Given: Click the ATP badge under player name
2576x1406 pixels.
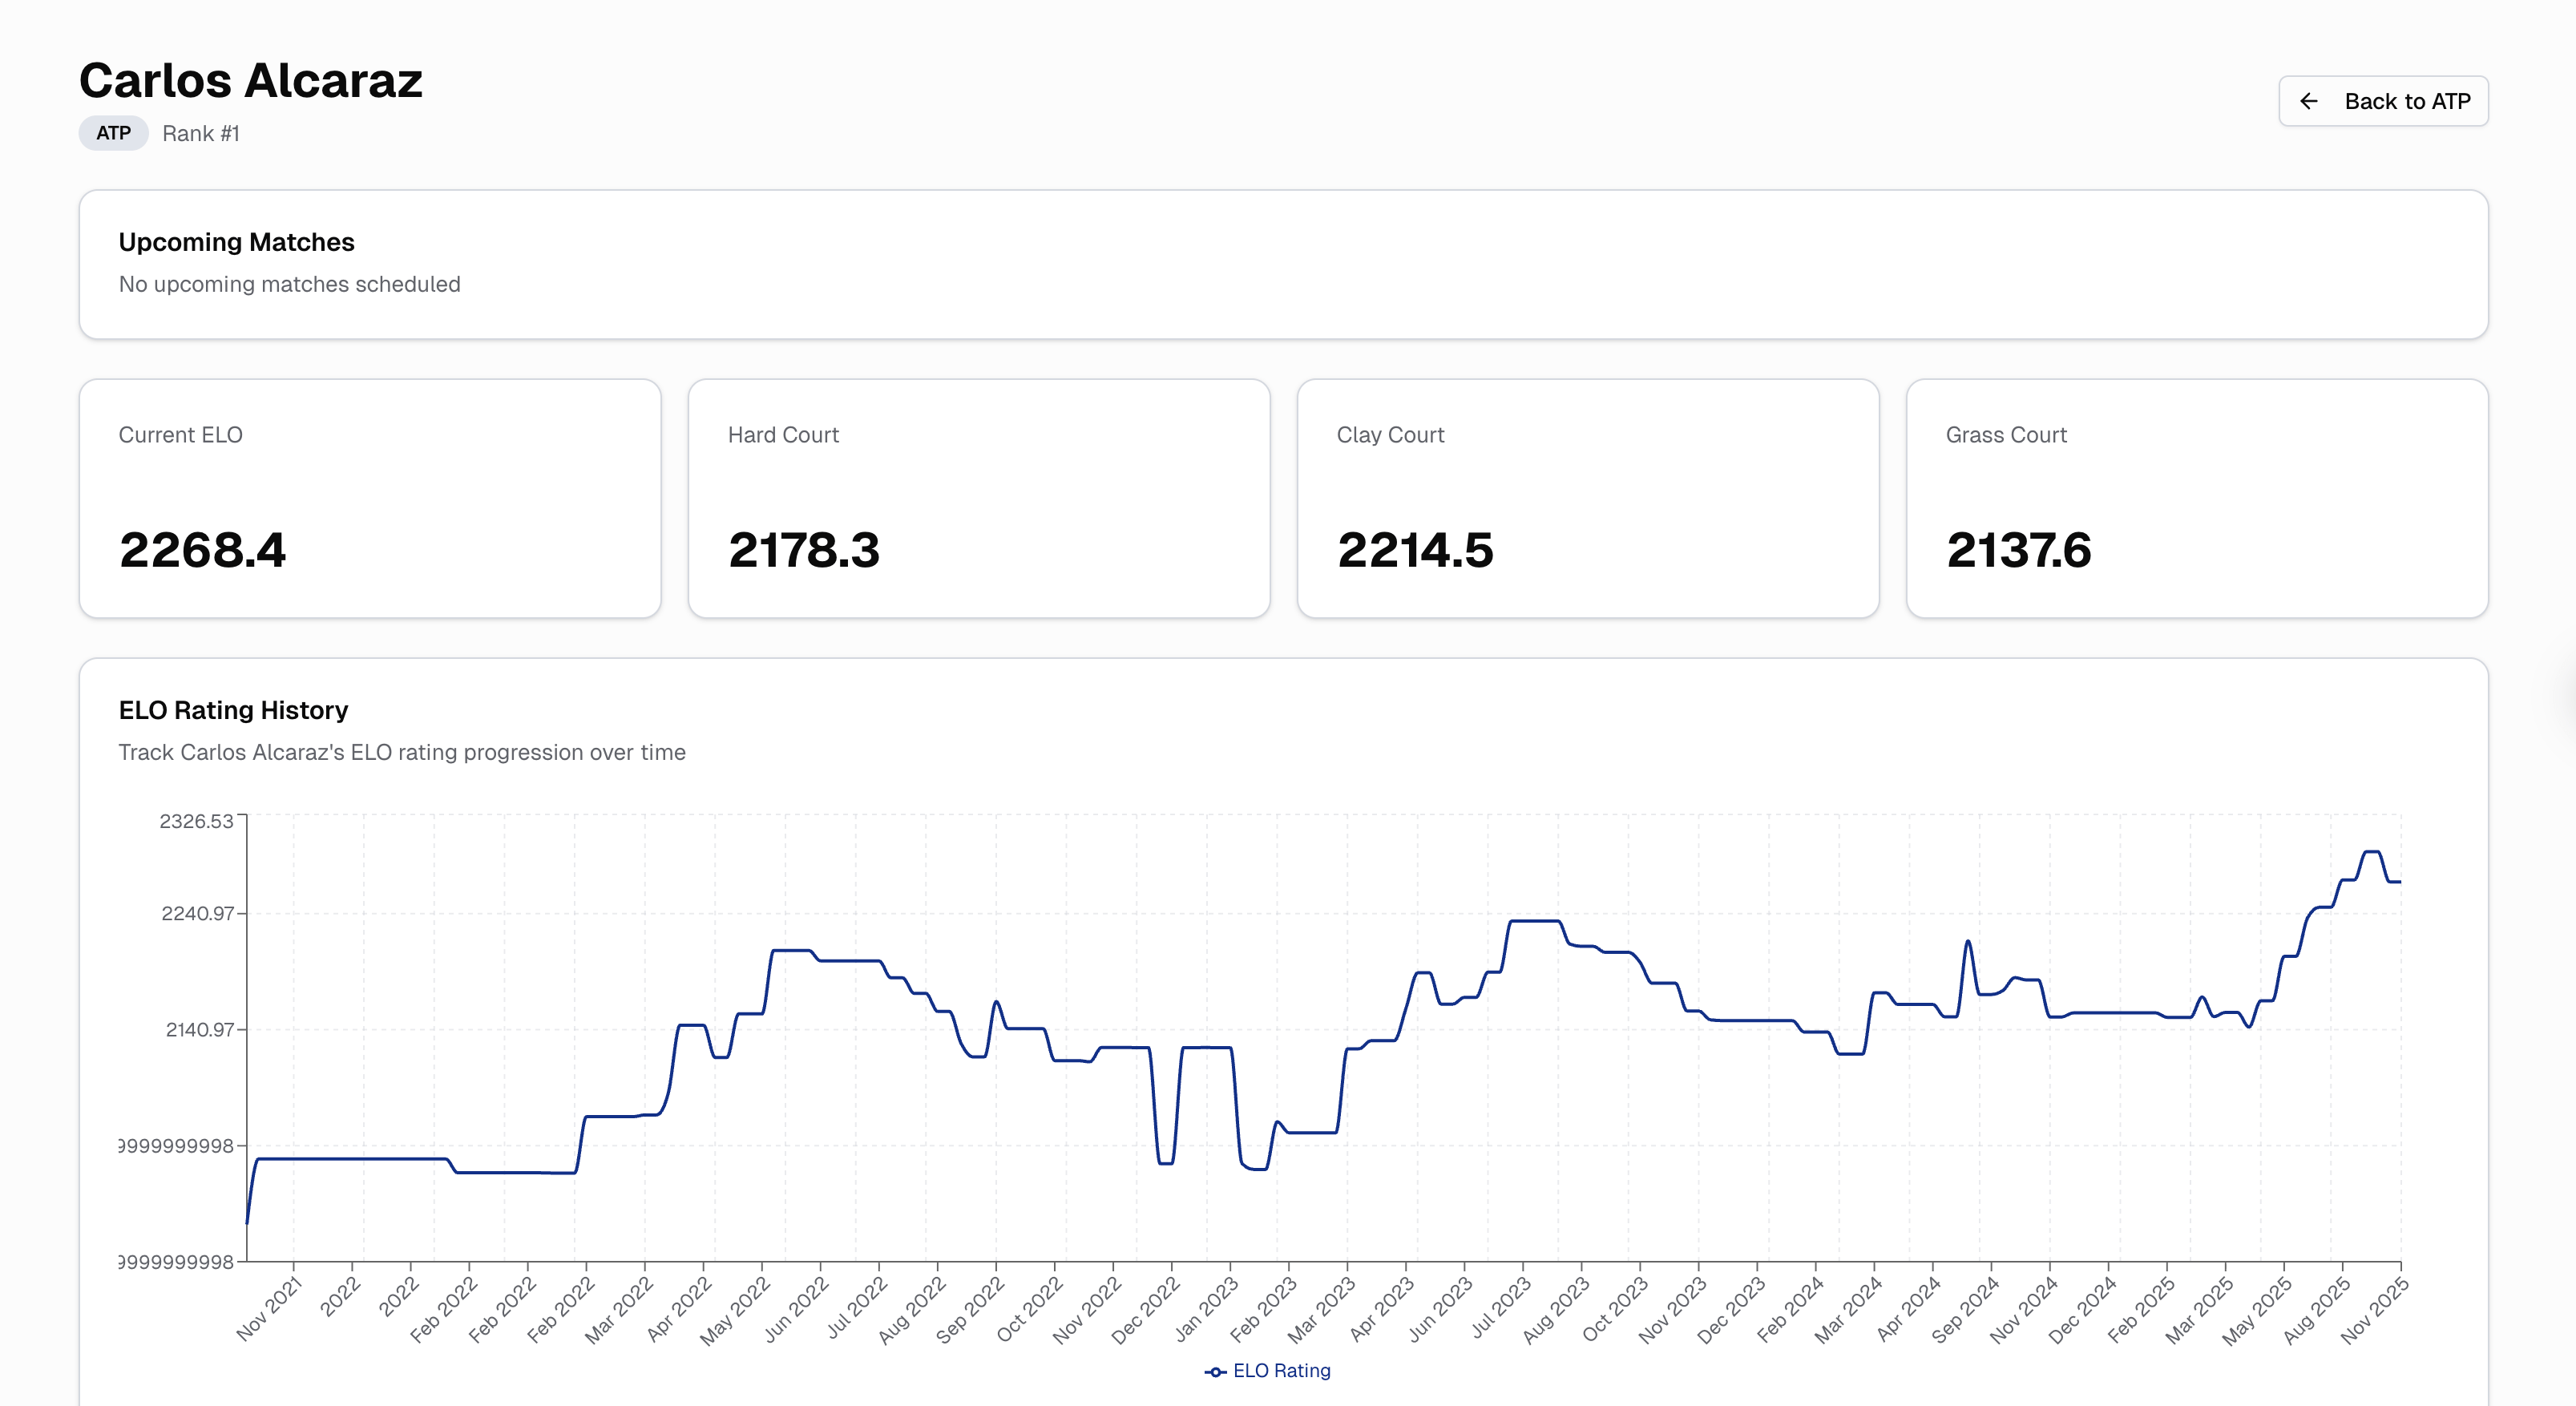Looking at the screenshot, I should tap(113, 133).
